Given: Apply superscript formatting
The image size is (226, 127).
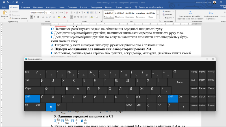Looking at the screenshot, I should click(x=50, y=17).
